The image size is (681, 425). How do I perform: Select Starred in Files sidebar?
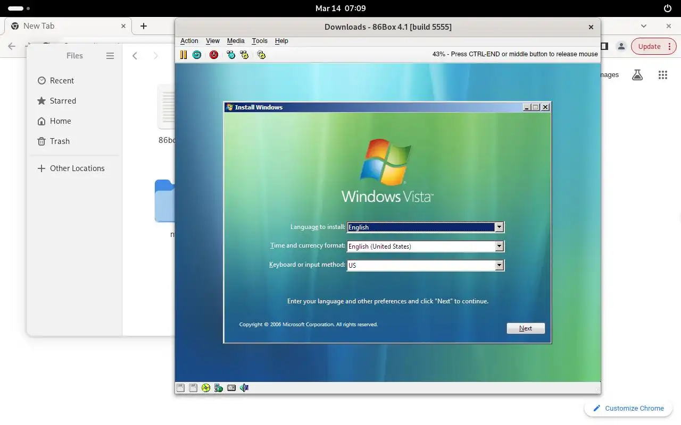[74, 101]
